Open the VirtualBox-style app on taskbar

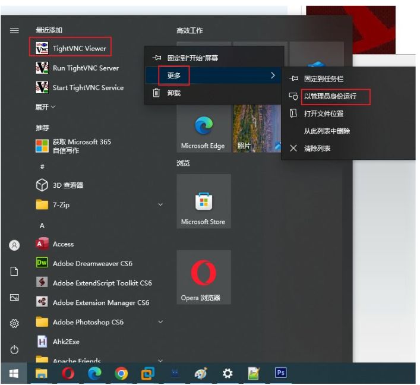(x=147, y=373)
